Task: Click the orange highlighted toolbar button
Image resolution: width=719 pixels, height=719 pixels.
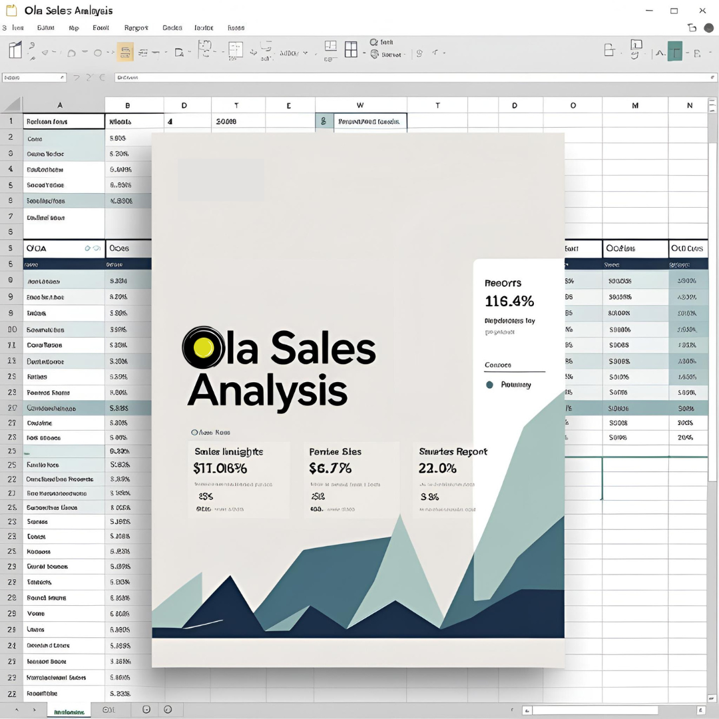Action: pos(124,53)
